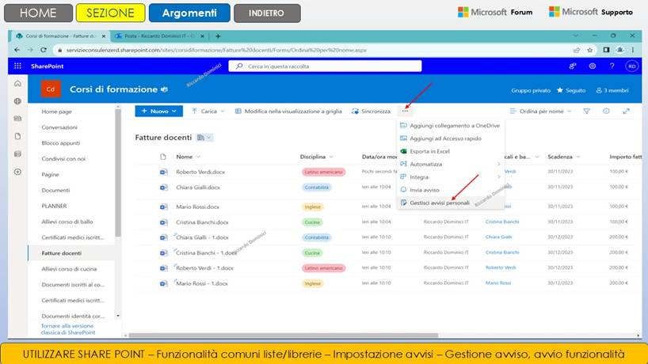Open the help question mark icon

pyautogui.click(x=612, y=66)
